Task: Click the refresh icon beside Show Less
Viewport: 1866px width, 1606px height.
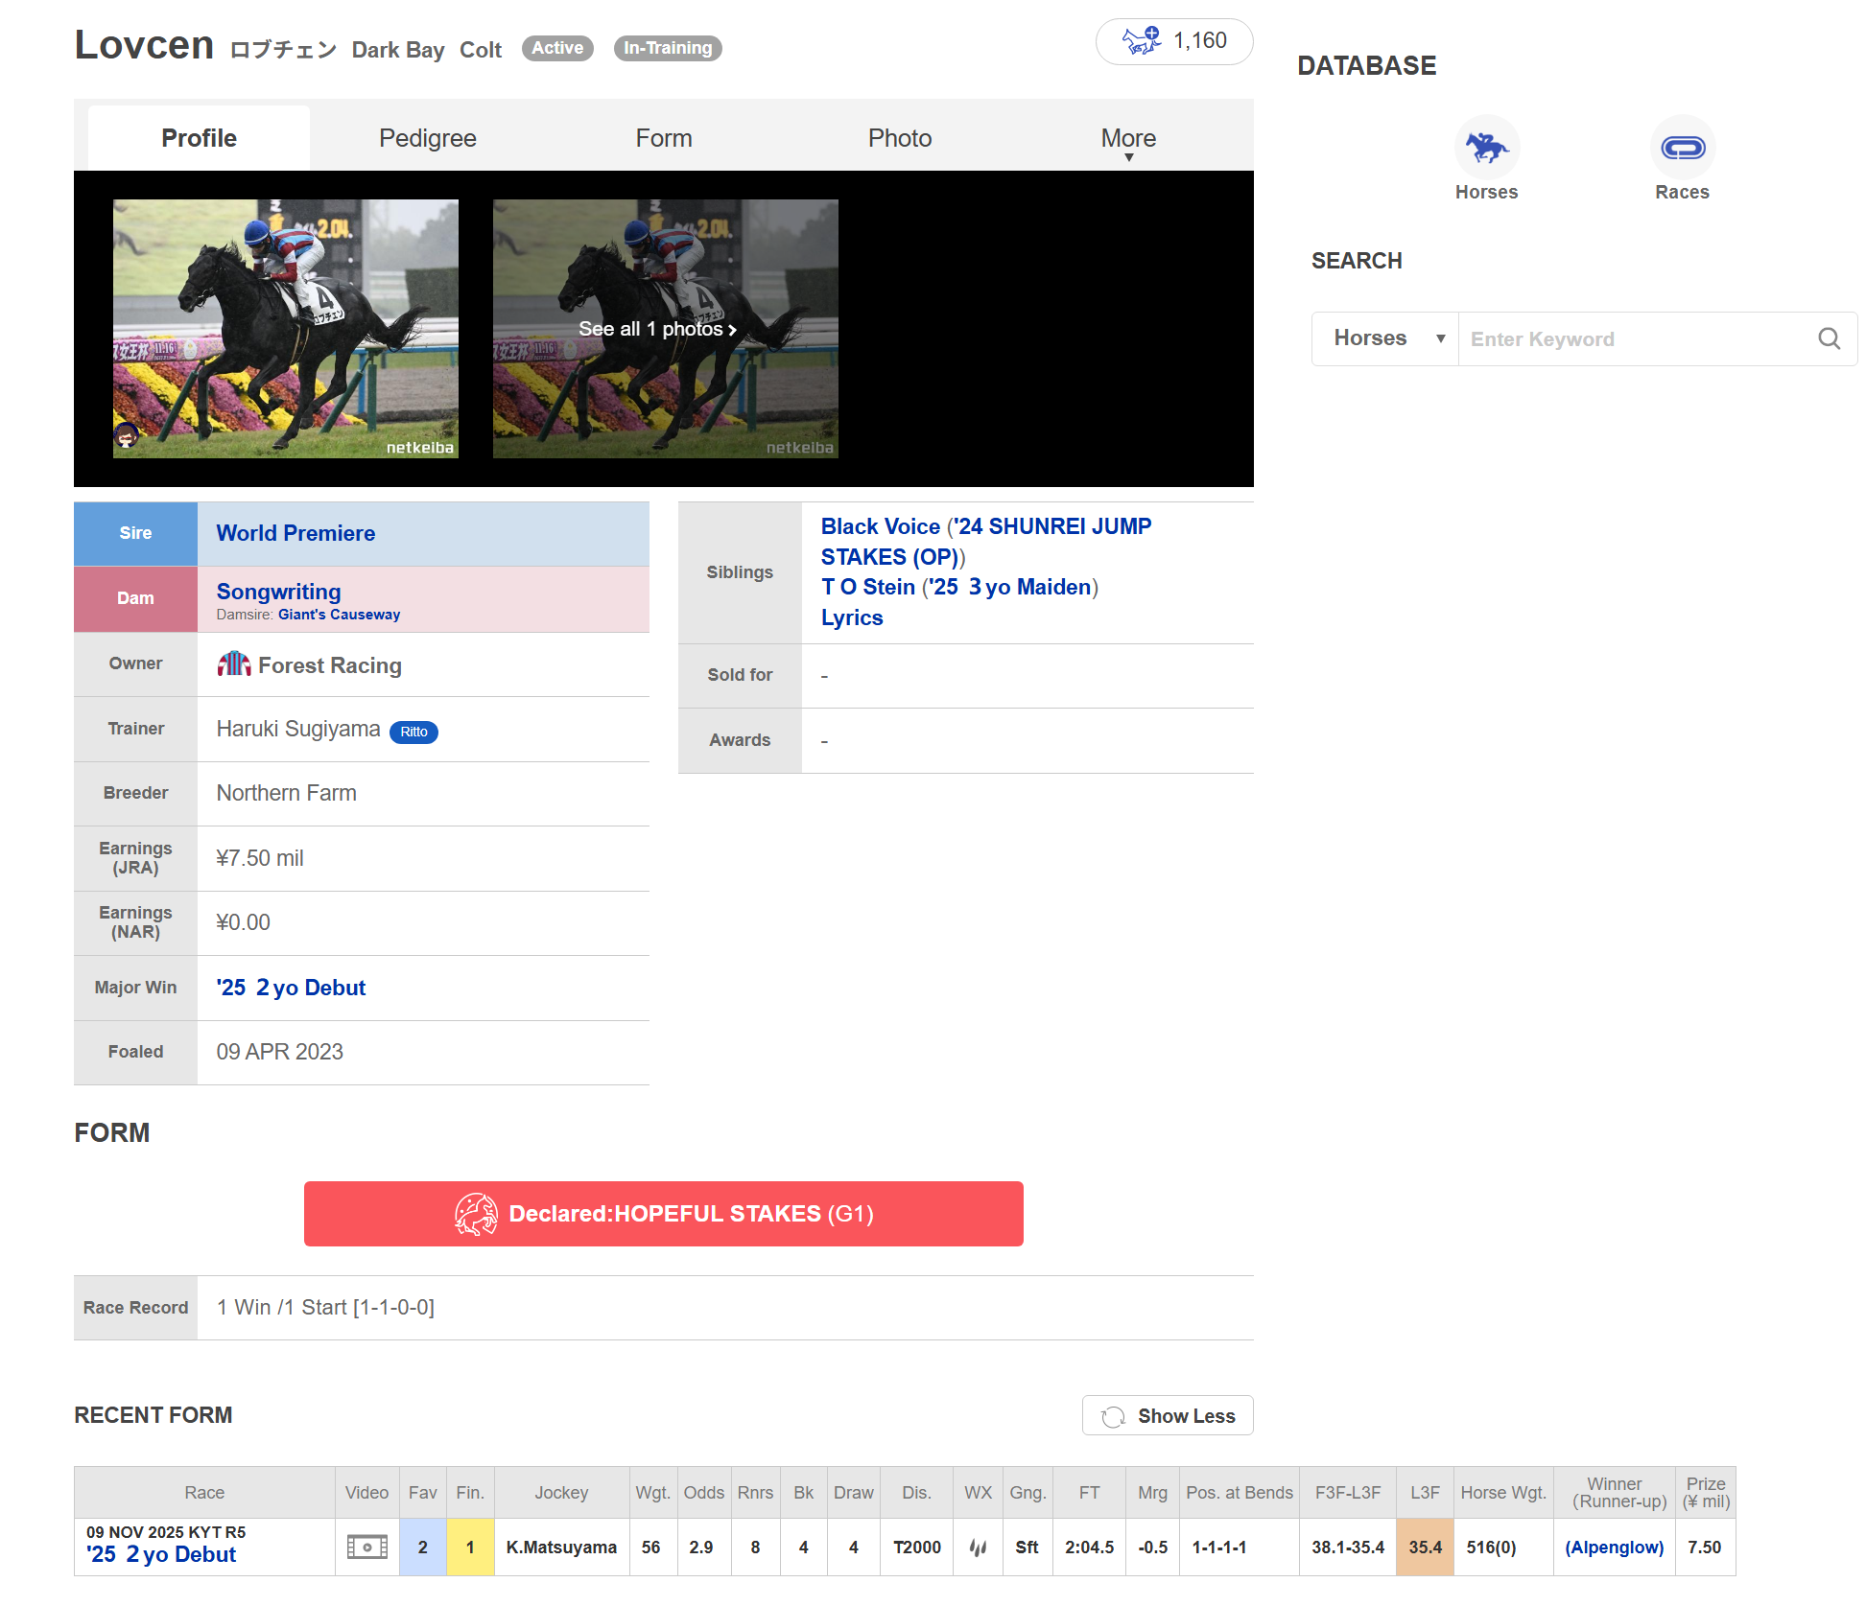Action: [1113, 1416]
